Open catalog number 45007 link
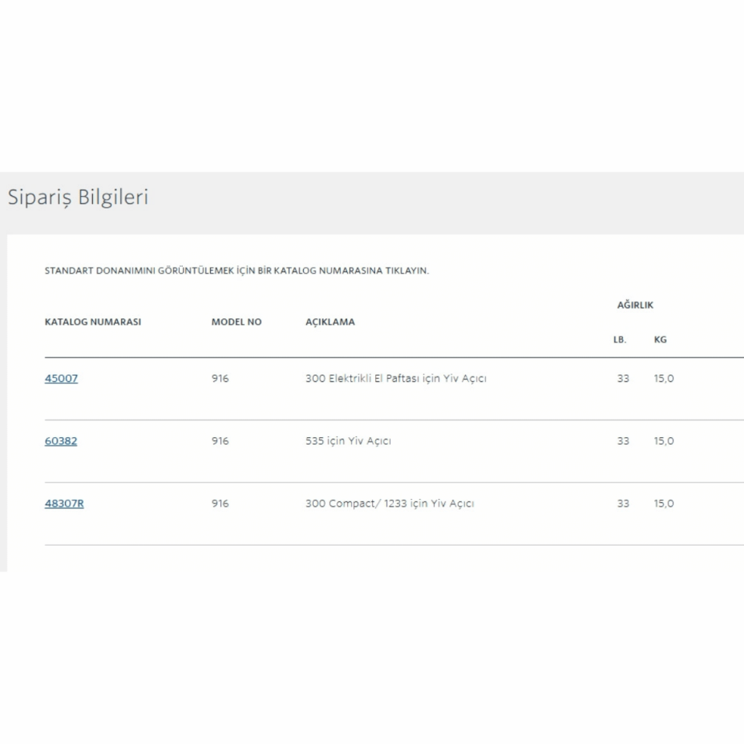The height and width of the screenshot is (744, 744). pos(61,379)
